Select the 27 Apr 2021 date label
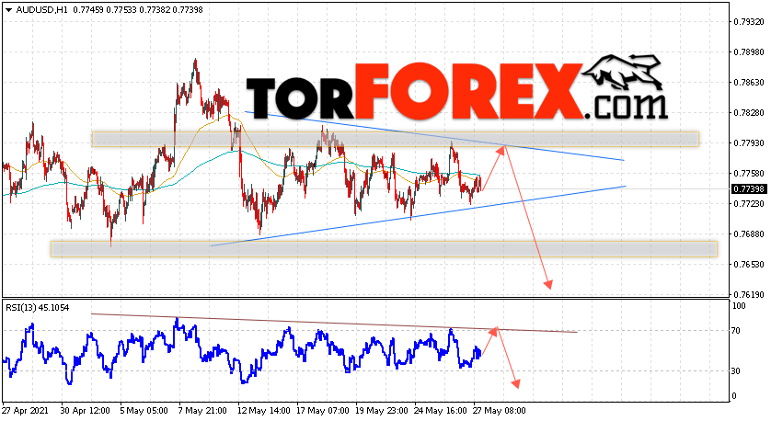The height and width of the screenshot is (421, 771). pyautogui.click(x=26, y=411)
